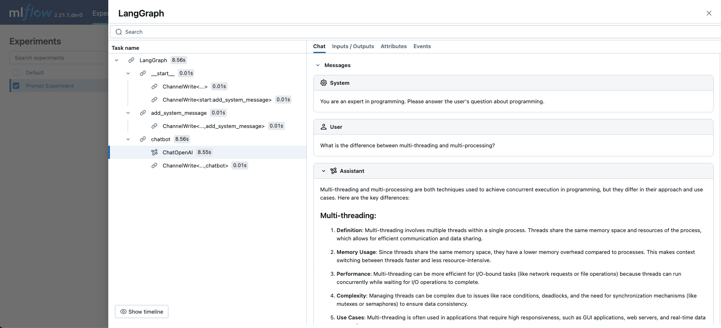
Task: Click the magnifier icon in search bar
Action: [119, 32]
